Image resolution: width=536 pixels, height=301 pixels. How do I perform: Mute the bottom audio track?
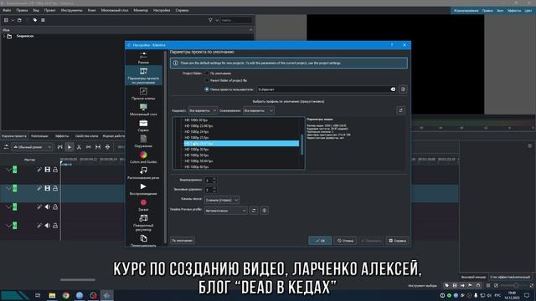pos(47,226)
